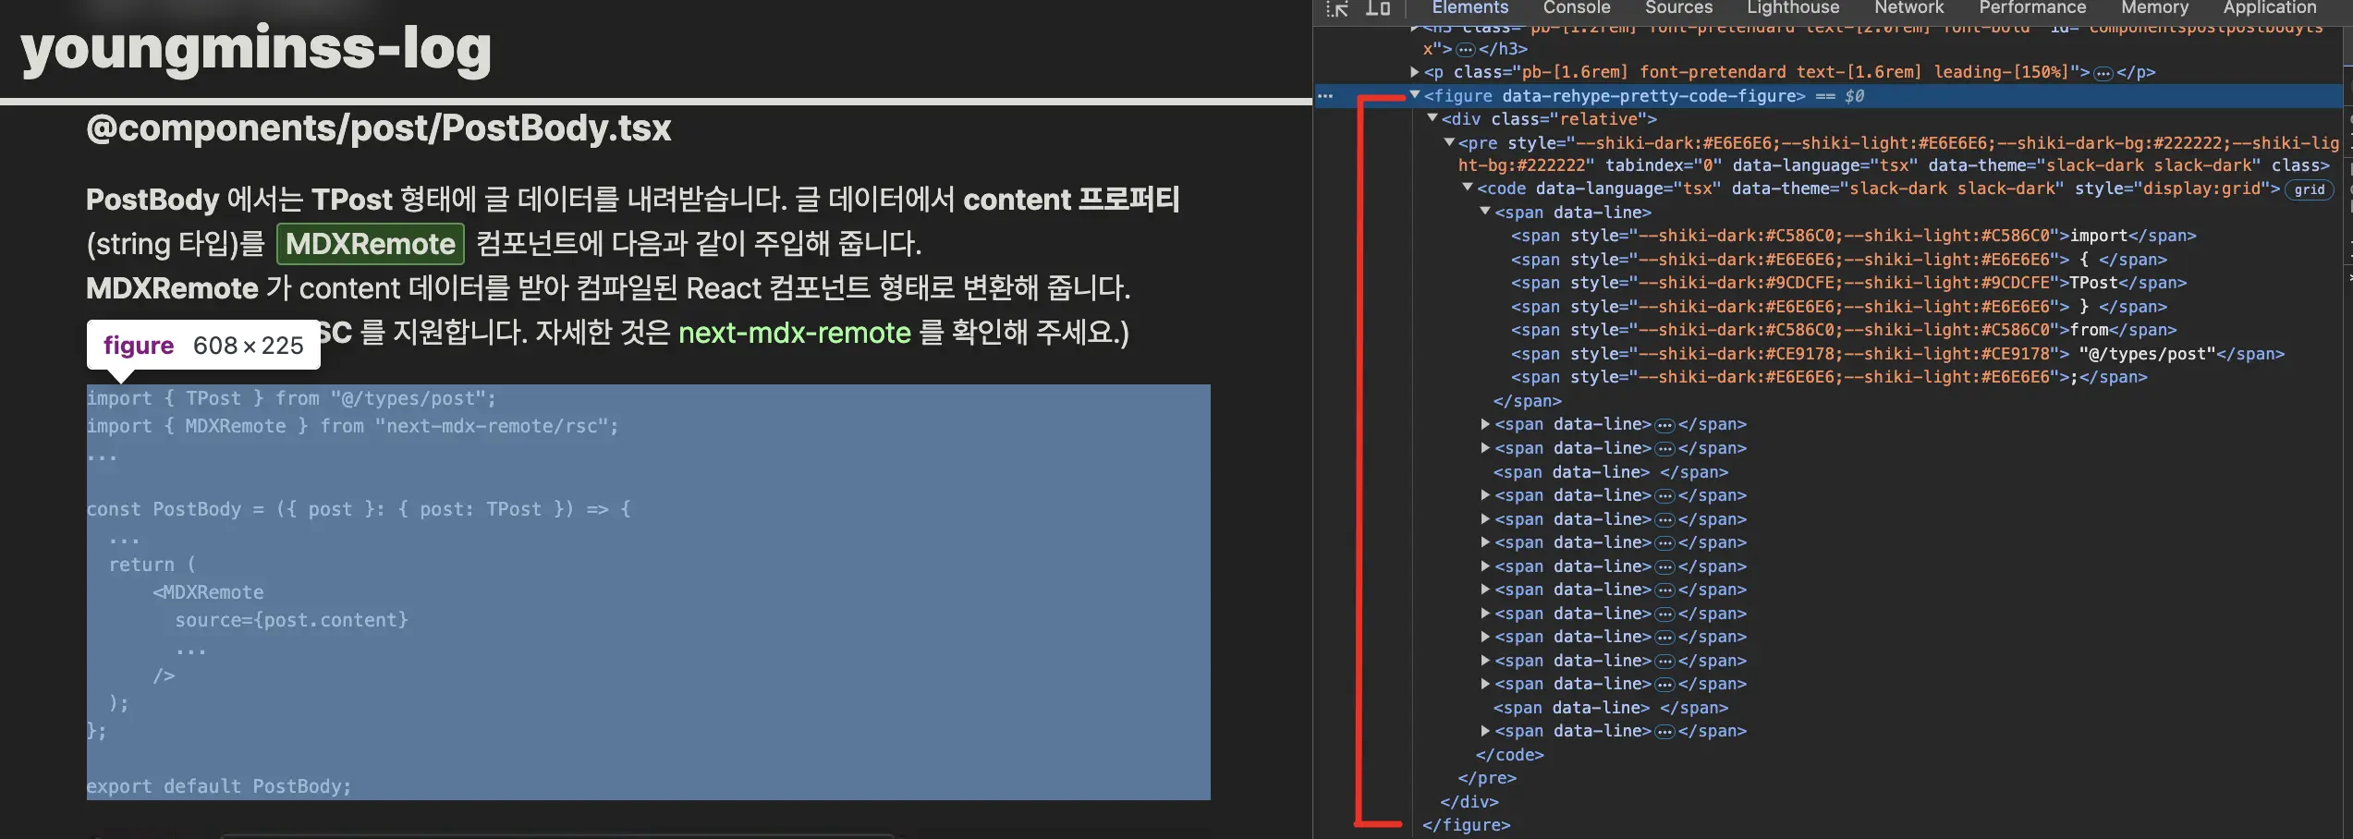Open the next-mdx-remote link in the article

click(795, 333)
